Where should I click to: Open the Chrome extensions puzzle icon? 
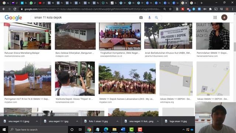[x=210, y=9]
